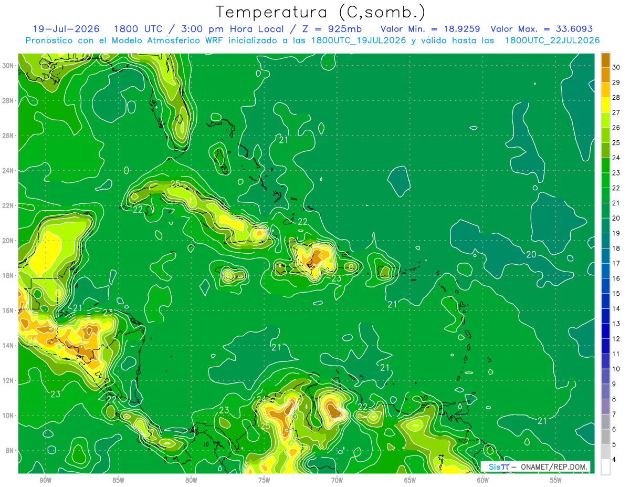The height and width of the screenshot is (487, 630).
Task: Click the "ONAMET/REP.DOM." credit label
Action: click(553, 467)
